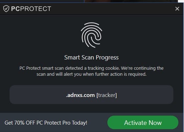Viewport: 184px width, 132px height.
Task: Click the Activate Now button
Action: (143, 122)
